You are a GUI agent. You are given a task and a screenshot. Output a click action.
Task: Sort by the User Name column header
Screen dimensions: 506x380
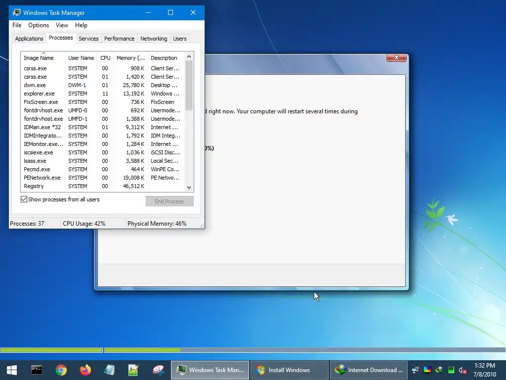(81, 58)
